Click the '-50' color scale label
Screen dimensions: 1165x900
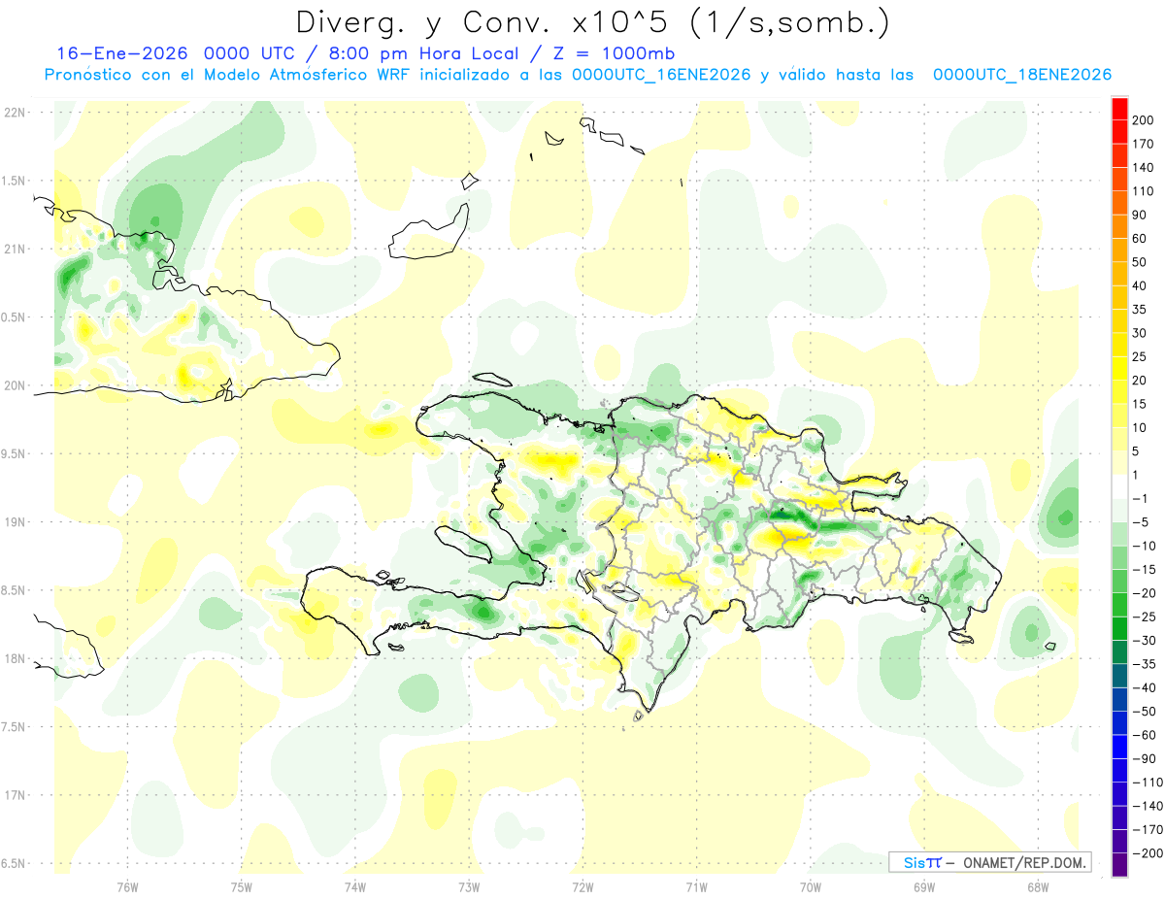[1144, 712]
